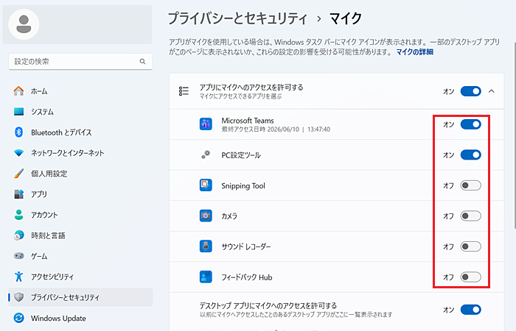The height and width of the screenshot is (331, 516).
Task: Click the Accounts person icon
Action: click(18, 215)
